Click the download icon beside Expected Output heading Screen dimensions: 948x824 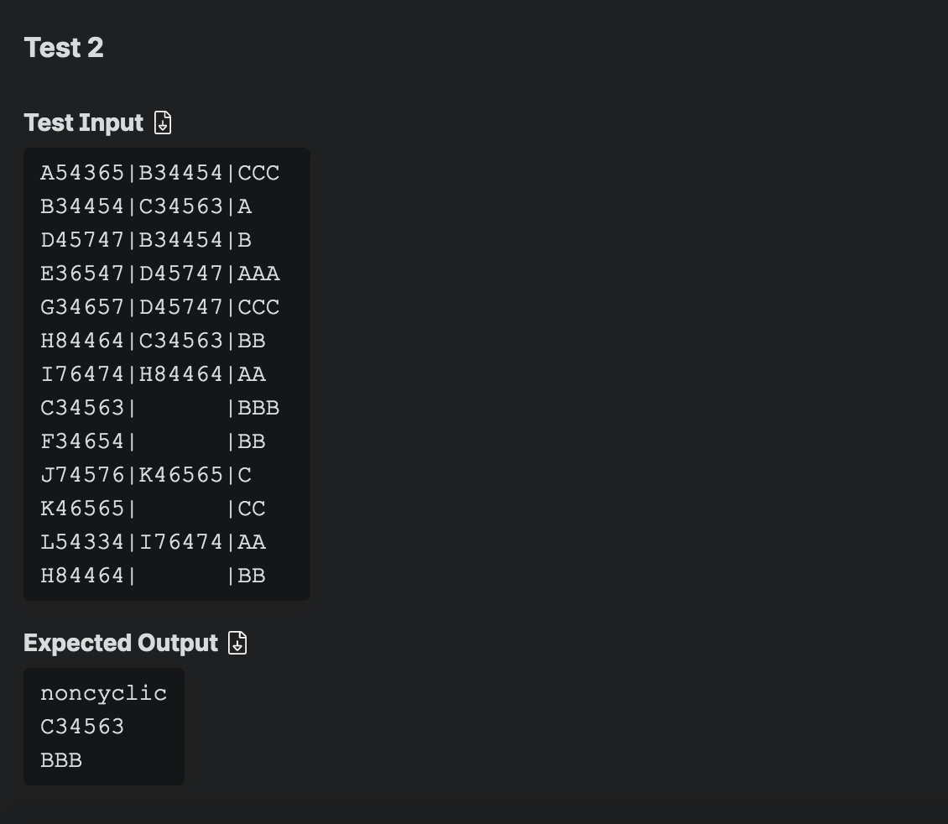click(237, 643)
